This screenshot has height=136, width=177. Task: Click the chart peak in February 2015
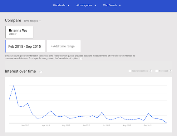(14, 86)
